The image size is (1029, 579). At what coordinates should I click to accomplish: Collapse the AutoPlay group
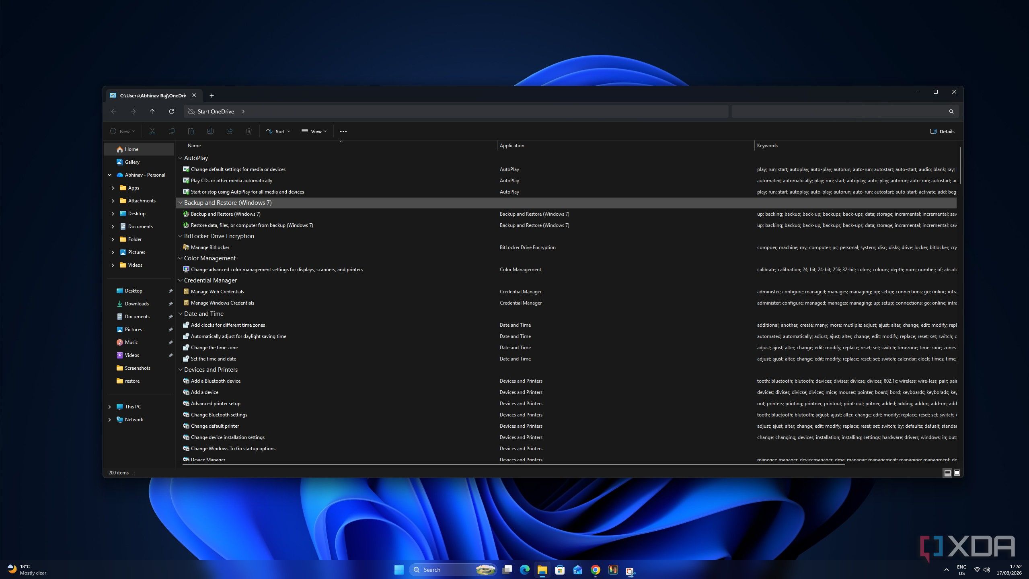click(x=181, y=158)
